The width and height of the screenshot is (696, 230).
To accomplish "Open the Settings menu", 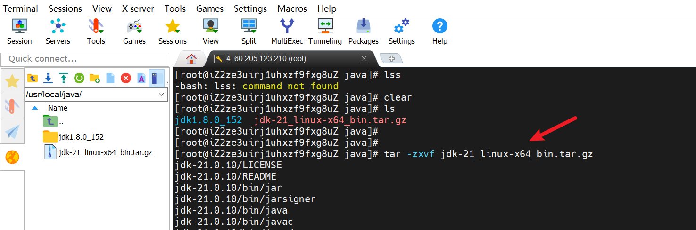I will click(x=250, y=8).
